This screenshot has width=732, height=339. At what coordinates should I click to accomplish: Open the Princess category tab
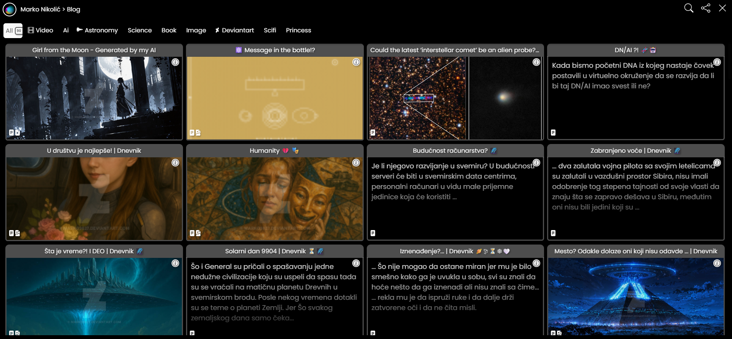pos(299,30)
